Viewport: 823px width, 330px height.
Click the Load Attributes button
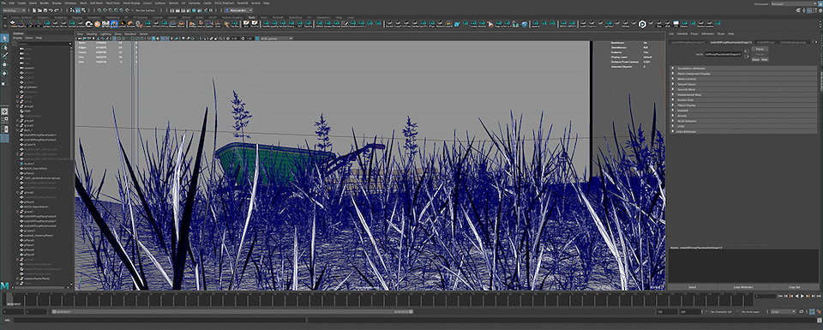[743, 287]
